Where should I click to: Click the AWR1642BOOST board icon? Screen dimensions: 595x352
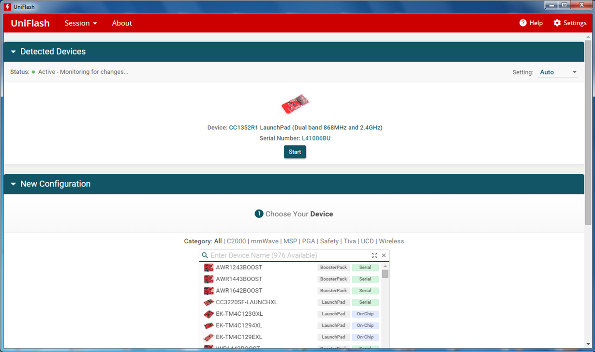point(208,291)
